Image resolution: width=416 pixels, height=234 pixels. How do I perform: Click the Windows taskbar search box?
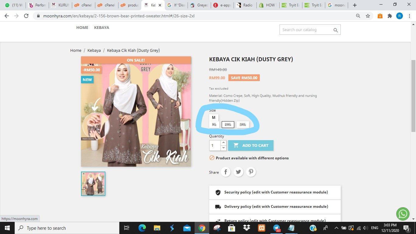pos(67,228)
